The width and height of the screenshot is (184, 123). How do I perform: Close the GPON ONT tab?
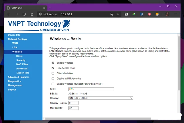44,8
